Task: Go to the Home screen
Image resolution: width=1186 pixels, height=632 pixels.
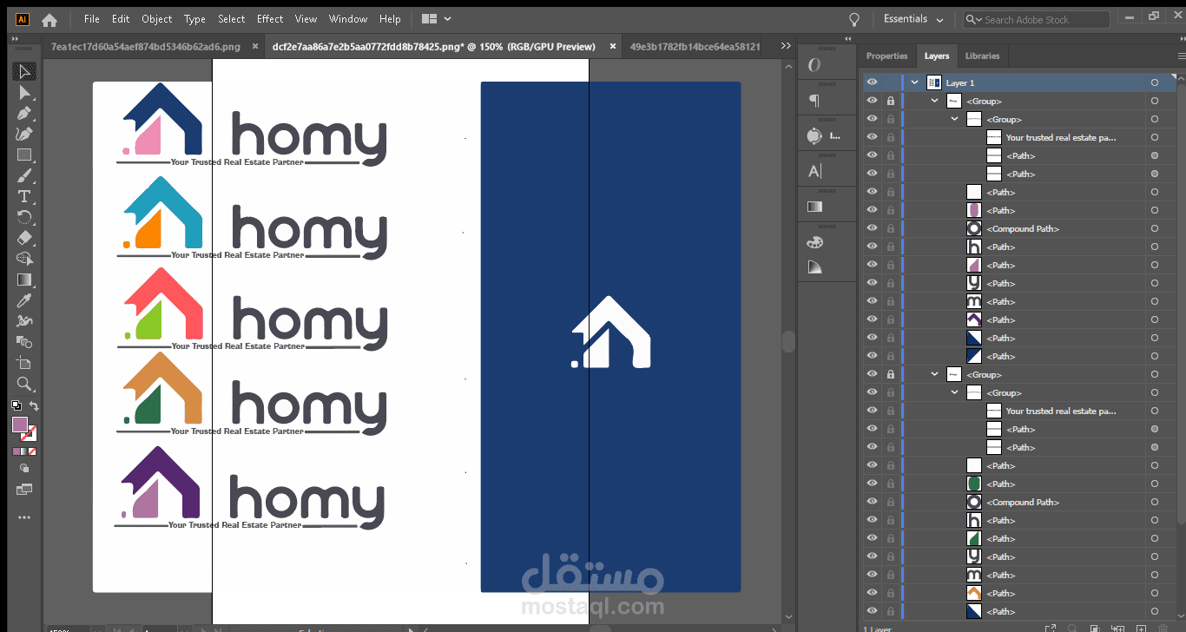Action: [49, 19]
